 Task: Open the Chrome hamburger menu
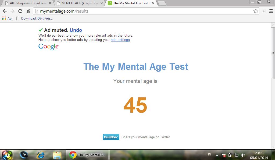pyautogui.click(x=271, y=11)
